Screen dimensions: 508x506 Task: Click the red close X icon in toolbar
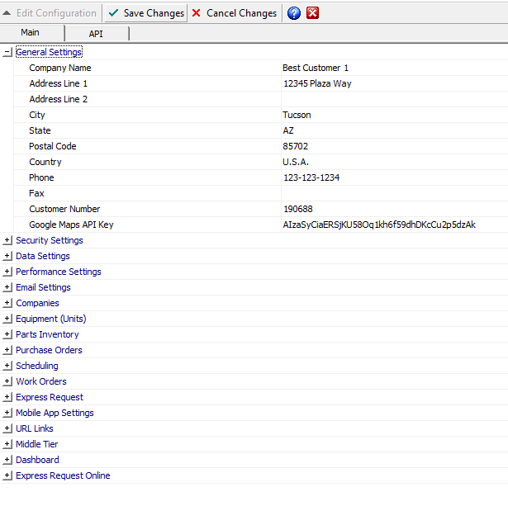[312, 13]
